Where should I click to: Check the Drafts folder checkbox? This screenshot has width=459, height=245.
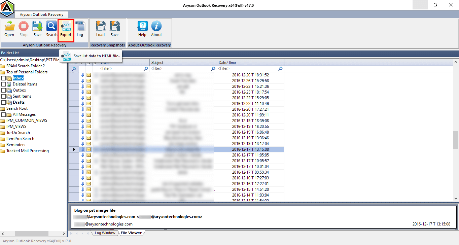[x=4, y=102]
